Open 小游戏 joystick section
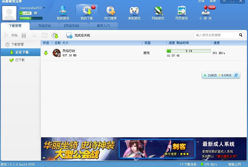Viewport: 248px width, 167px height. [205, 13]
